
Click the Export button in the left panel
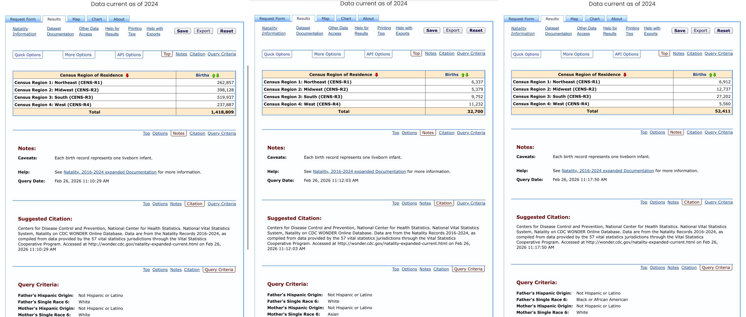[203, 31]
